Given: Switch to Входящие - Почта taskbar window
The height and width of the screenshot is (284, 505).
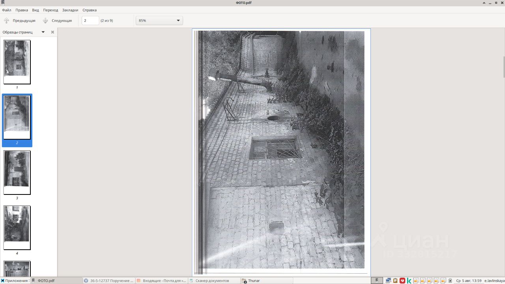Looking at the screenshot, I should (x=161, y=280).
